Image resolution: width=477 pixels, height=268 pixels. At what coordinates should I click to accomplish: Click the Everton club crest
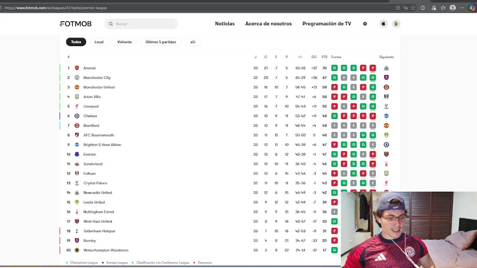77,154
